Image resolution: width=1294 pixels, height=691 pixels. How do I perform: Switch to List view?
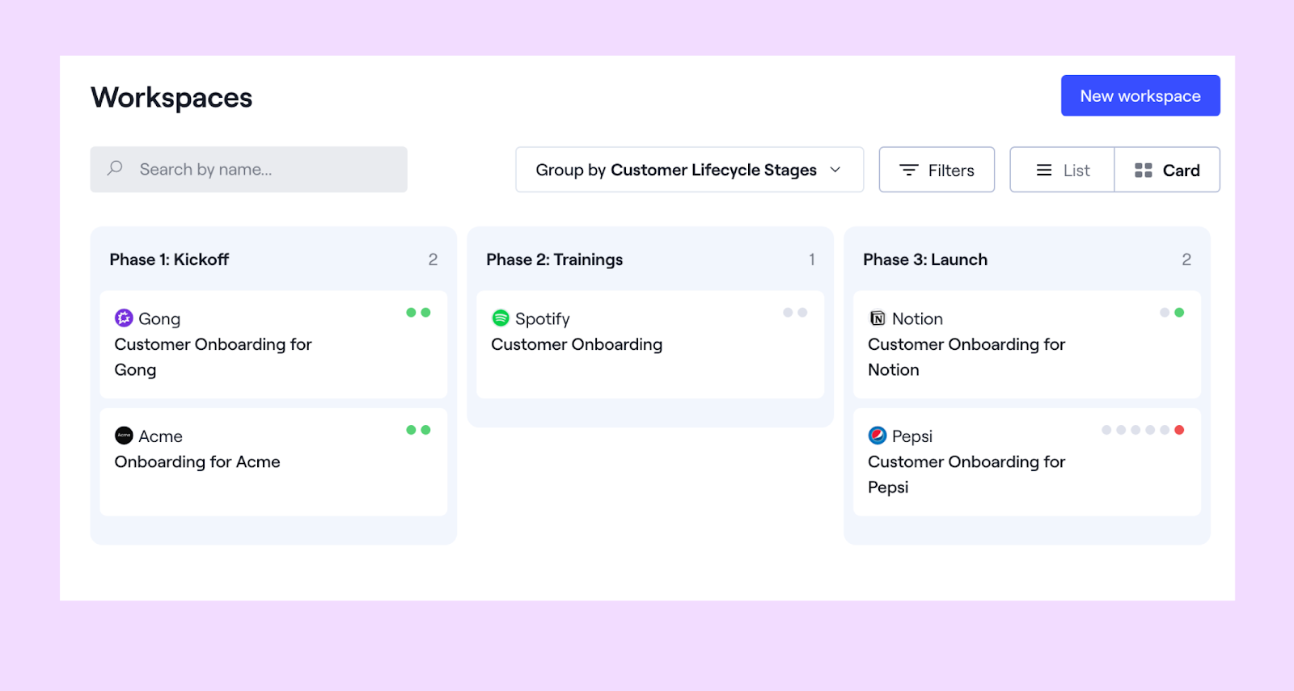(x=1062, y=170)
